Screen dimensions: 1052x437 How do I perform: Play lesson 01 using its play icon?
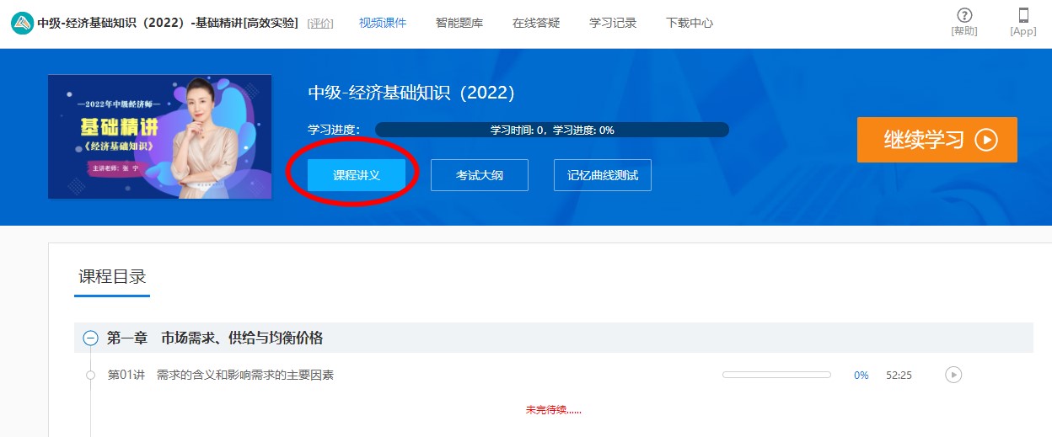point(953,375)
